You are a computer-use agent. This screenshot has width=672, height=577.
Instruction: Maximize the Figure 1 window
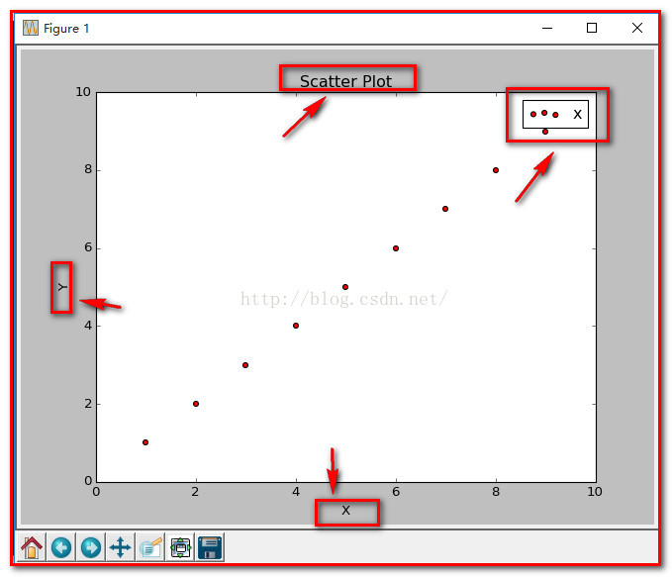coord(592,28)
